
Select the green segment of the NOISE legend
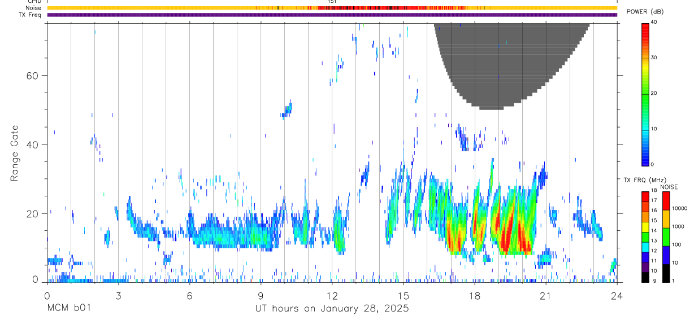(666, 237)
